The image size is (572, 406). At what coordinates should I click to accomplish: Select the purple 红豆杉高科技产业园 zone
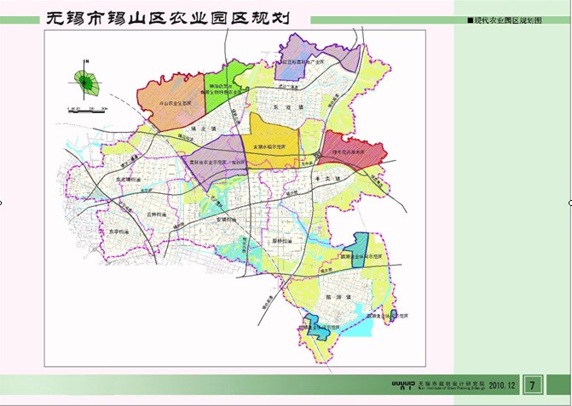click(x=317, y=56)
